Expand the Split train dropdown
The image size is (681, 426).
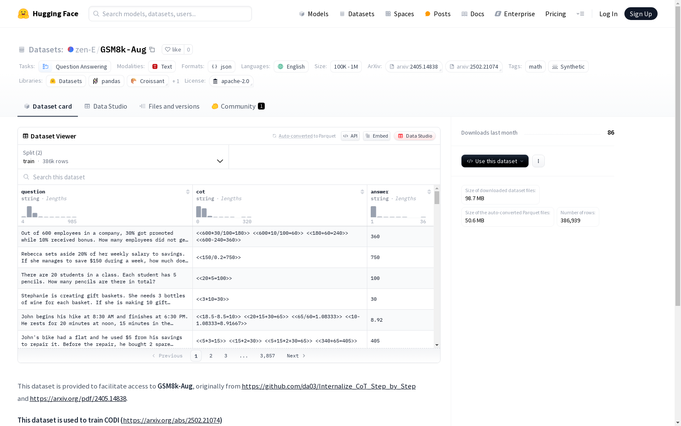(x=123, y=157)
